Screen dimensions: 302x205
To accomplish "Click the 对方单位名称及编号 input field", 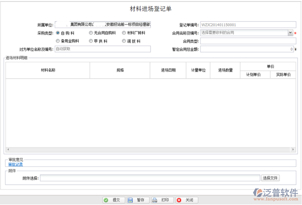I will [103, 49].
